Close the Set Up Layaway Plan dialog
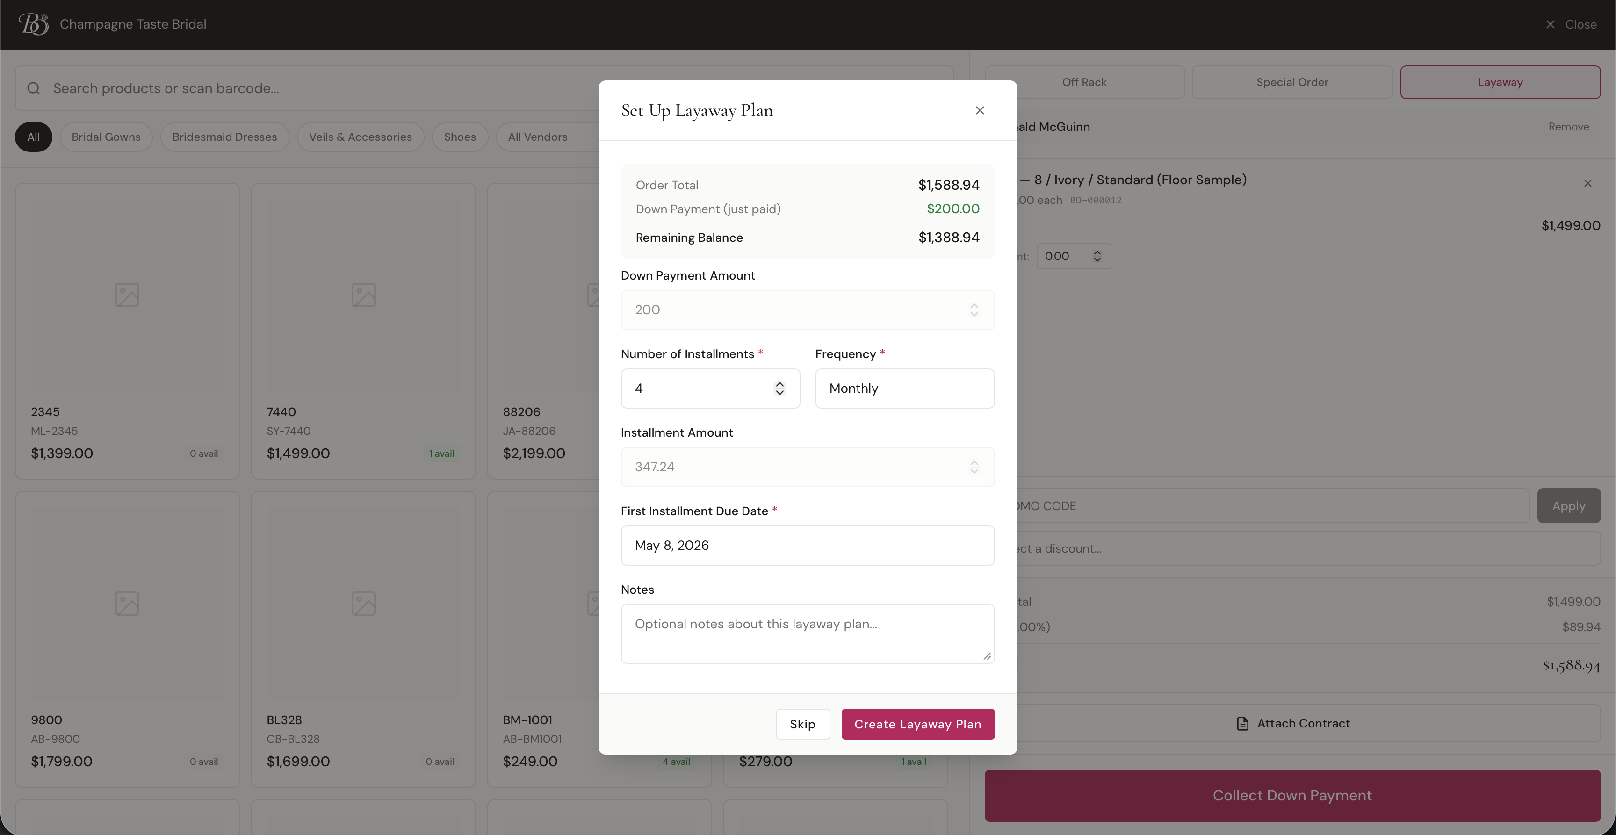Viewport: 1616px width, 835px height. click(x=980, y=110)
